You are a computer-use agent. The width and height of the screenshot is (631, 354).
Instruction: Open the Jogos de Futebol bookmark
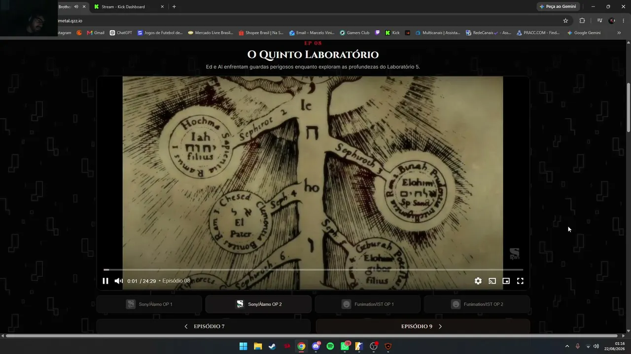[160, 33]
